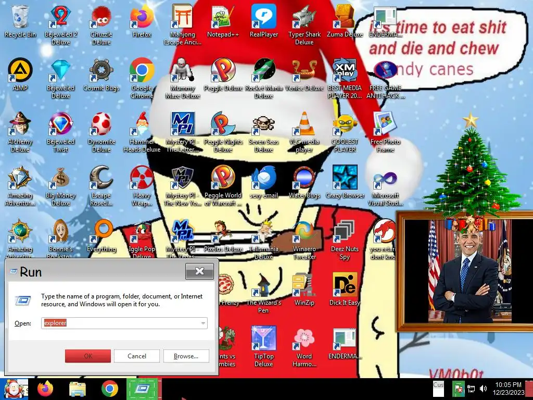Image resolution: width=533 pixels, height=400 pixels.
Task: Click Browse... in the Run dialog
Action: point(186,356)
